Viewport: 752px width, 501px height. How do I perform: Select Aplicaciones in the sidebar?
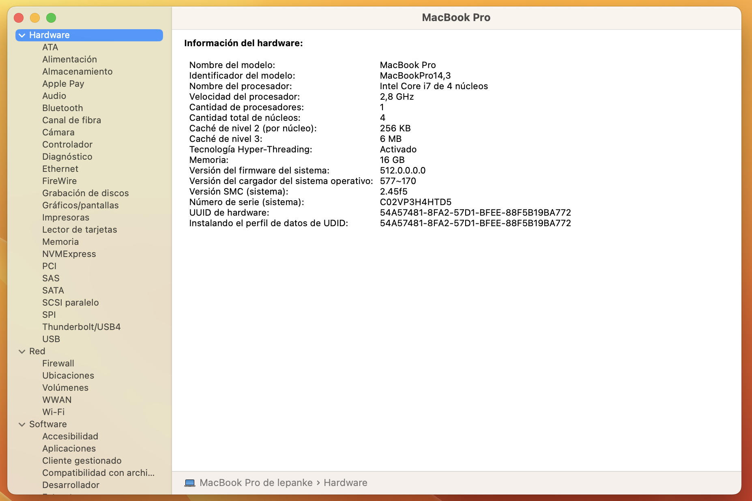click(x=69, y=448)
